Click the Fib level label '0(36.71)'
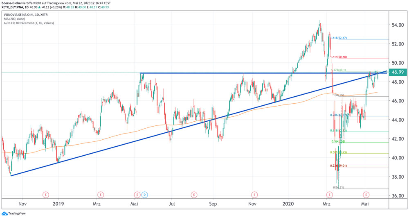 [339, 187]
